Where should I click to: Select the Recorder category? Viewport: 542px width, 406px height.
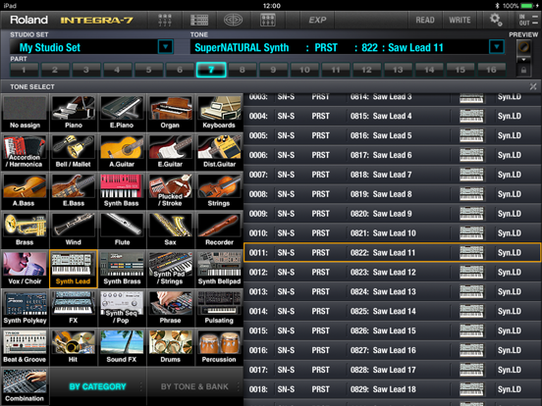point(219,229)
